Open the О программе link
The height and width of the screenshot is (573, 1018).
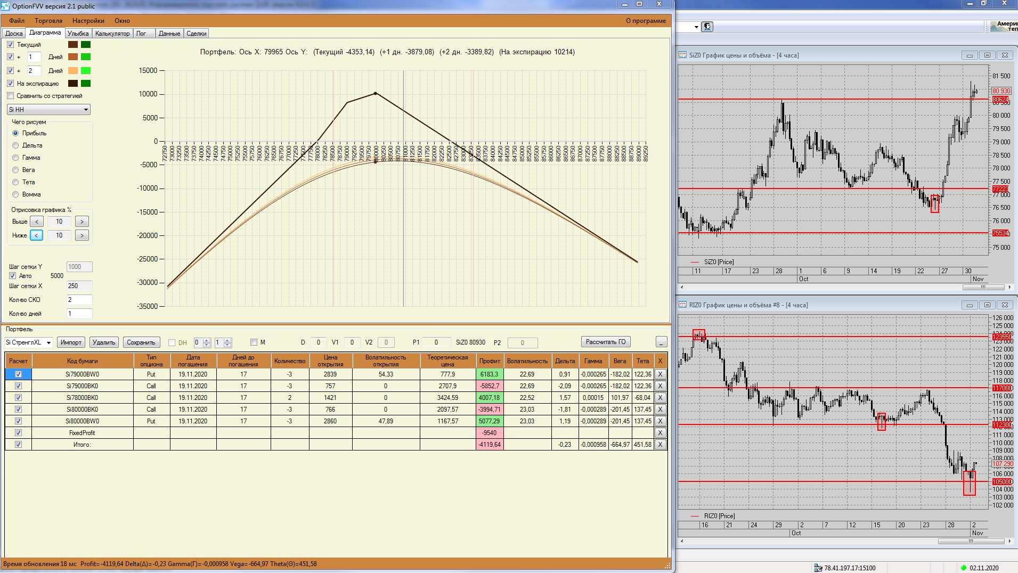pyautogui.click(x=646, y=21)
